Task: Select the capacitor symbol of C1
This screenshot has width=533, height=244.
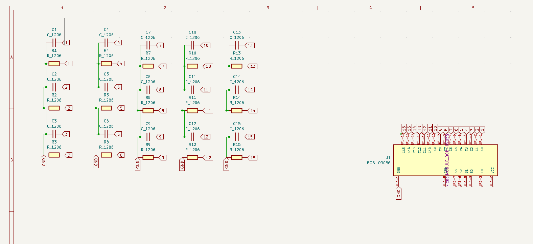Action: [54, 43]
